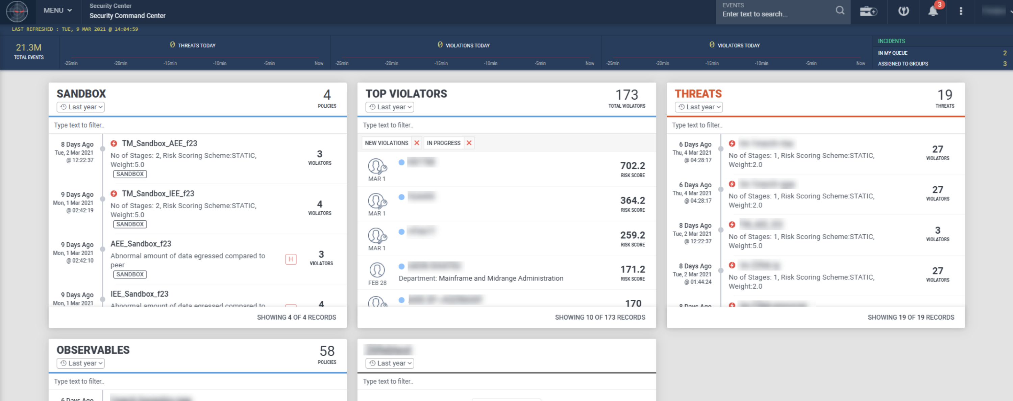Click the plug connector icon in header
Viewport: 1013px width, 401px height.
click(x=903, y=11)
